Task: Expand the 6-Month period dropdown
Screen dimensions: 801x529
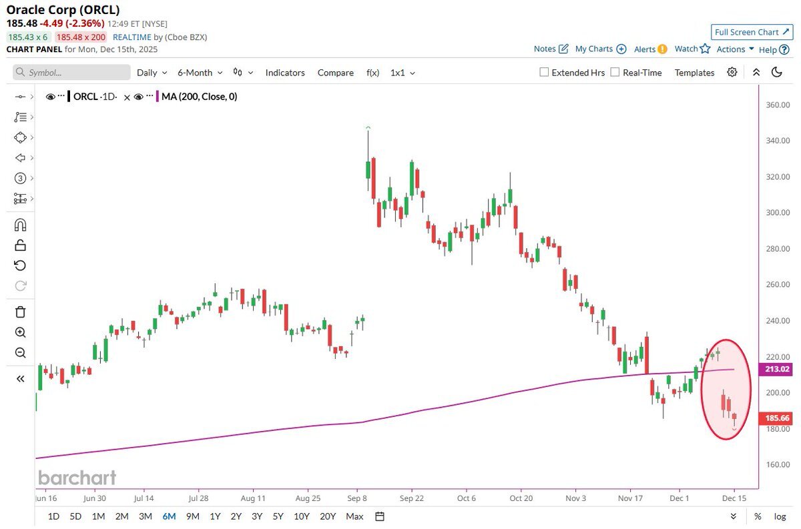Action: click(x=200, y=73)
